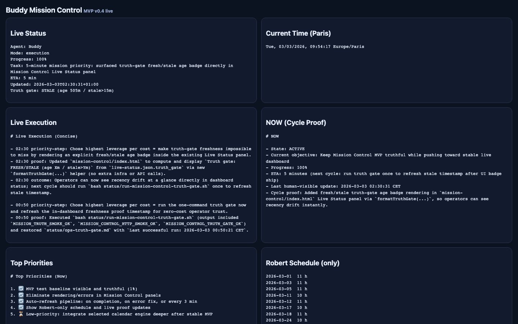Screen dimensions: 518x324
Task: Click the MVP v0.4 live version label
Action: (x=98, y=11)
